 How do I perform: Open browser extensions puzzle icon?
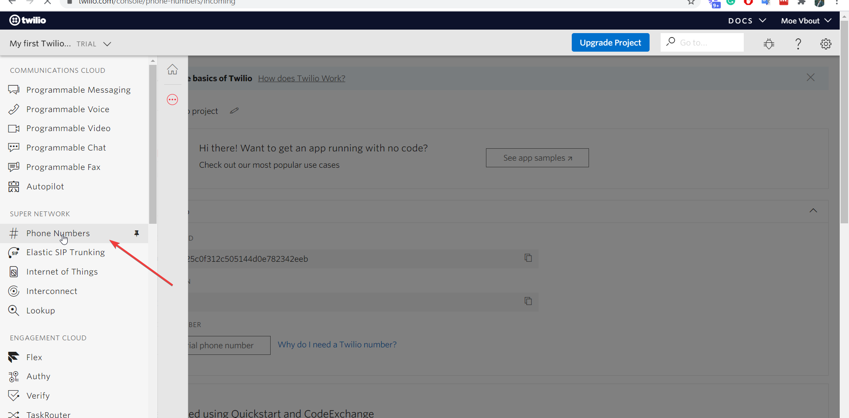pyautogui.click(x=801, y=2)
